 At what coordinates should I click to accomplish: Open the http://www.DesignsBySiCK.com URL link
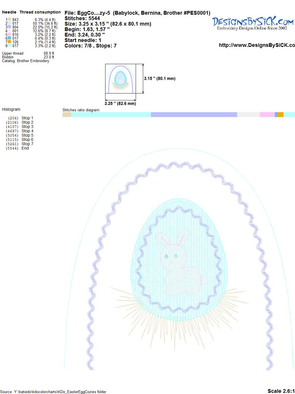click(256, 45)
